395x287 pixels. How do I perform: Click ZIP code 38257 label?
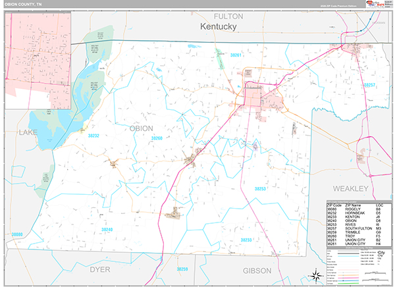pyautogui.click(x=370, y=86)
